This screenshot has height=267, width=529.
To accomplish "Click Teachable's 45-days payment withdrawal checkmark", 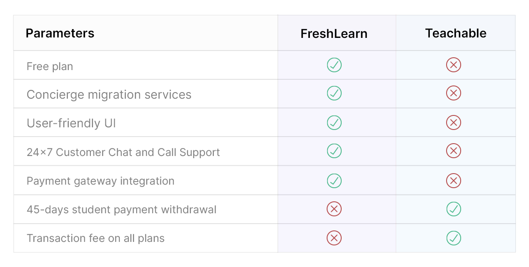I will [453, 209].
